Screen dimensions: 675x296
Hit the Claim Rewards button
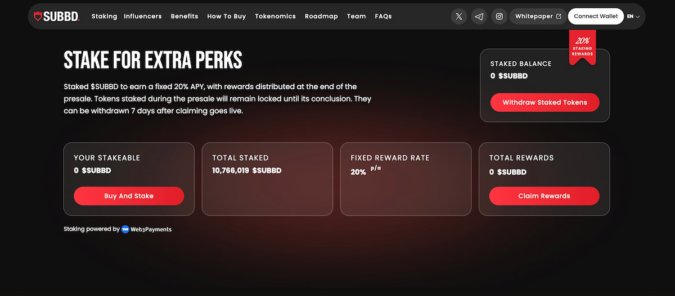point(544,196)
